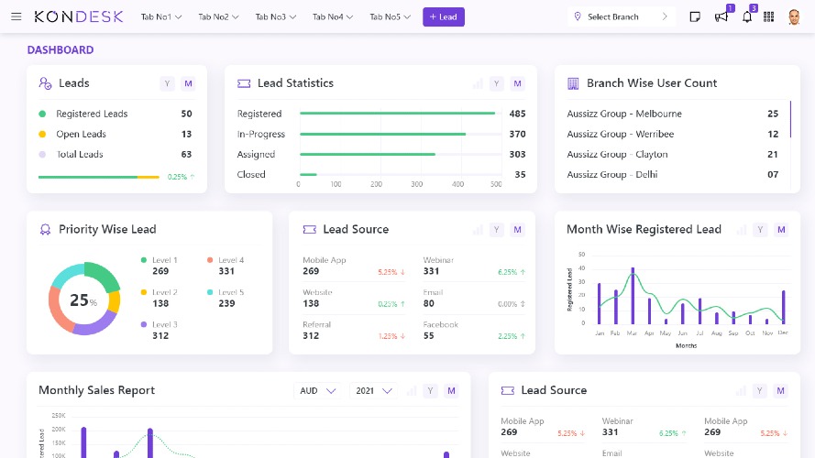Set Month Wise Registered Lead to yearly
815x458 pixels.
760,230
